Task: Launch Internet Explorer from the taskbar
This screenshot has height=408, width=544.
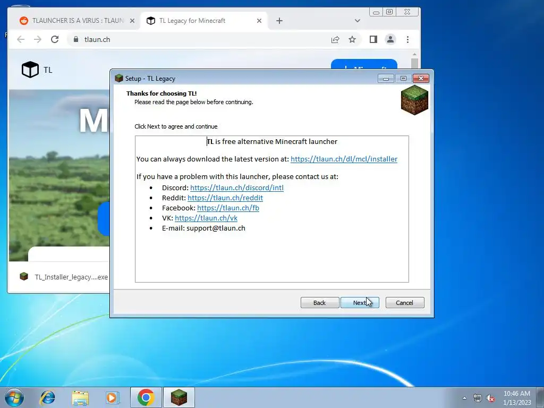Action: coord(47,397)
